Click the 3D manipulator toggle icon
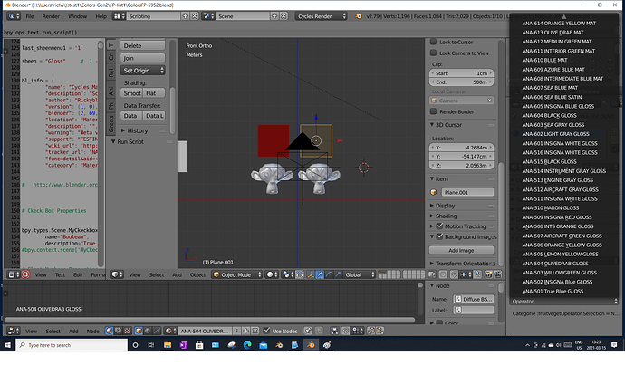The width and height of the screenshot is (625, 375). (x=310, y=274)
